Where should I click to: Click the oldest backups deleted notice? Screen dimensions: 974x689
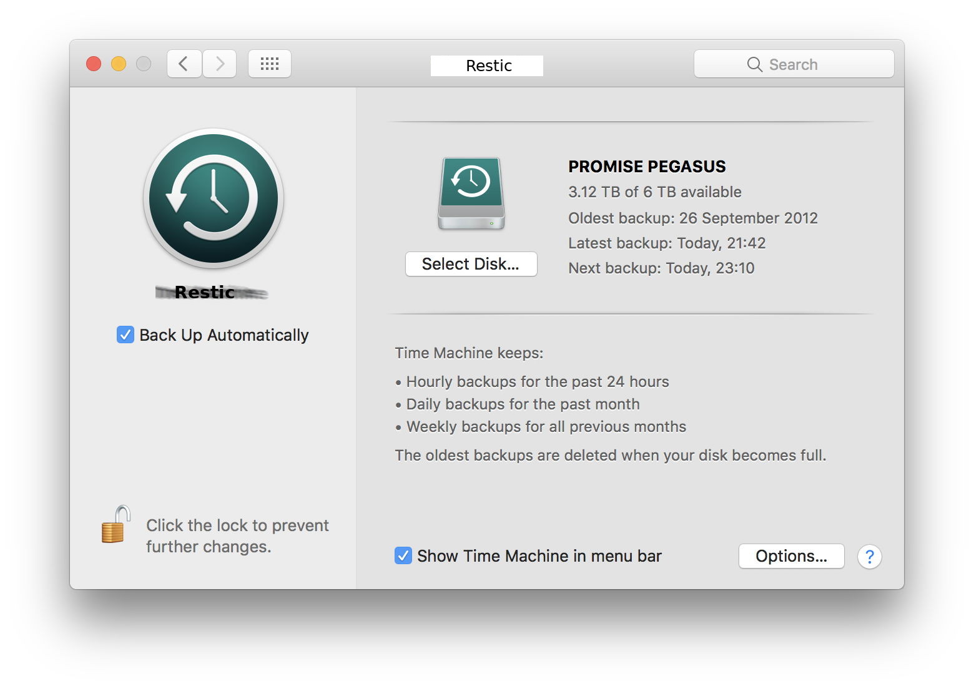click(611, 456)
